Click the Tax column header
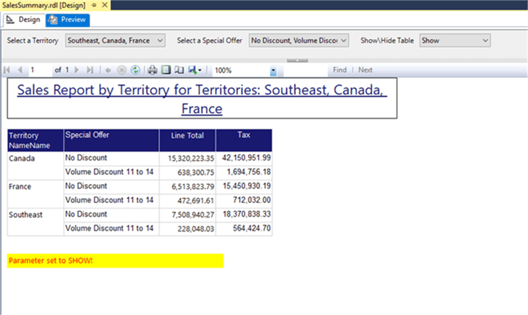Viewport: 528px width, 315px height. tap(244, 140)
